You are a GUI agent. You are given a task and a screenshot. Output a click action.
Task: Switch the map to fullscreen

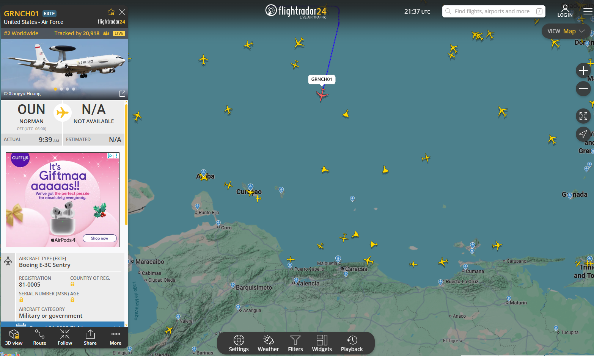pyautogui.click(x=583, y=116)
